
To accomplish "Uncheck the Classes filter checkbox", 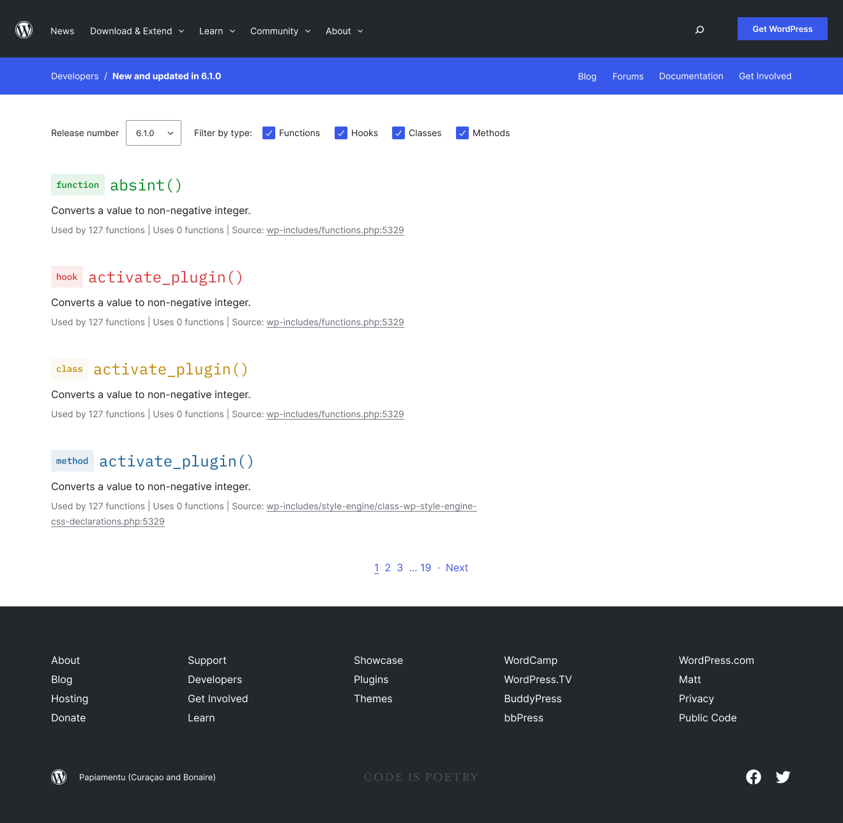I will pos(399,133).
